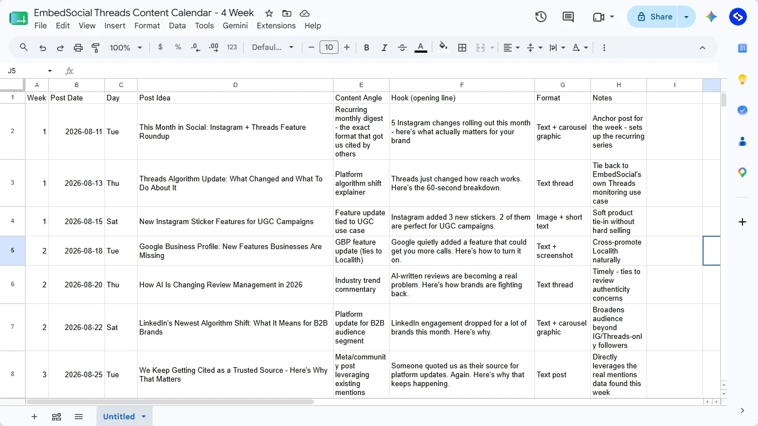Open the text wrapping dropdown
The height and width of the screenshot is (426, 758).
(x=557, y=48)
